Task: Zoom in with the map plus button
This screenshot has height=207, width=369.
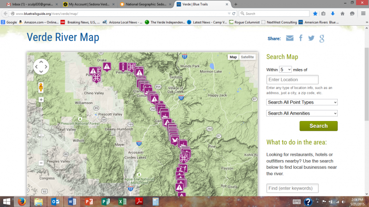Action: click(41, 99)
